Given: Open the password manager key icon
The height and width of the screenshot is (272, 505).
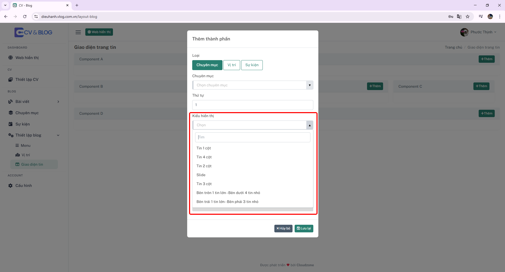Looking at the screenshot, I should pyautogui.click(x=451, y=17).
